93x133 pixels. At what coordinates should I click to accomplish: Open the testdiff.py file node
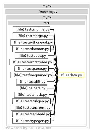31,81
